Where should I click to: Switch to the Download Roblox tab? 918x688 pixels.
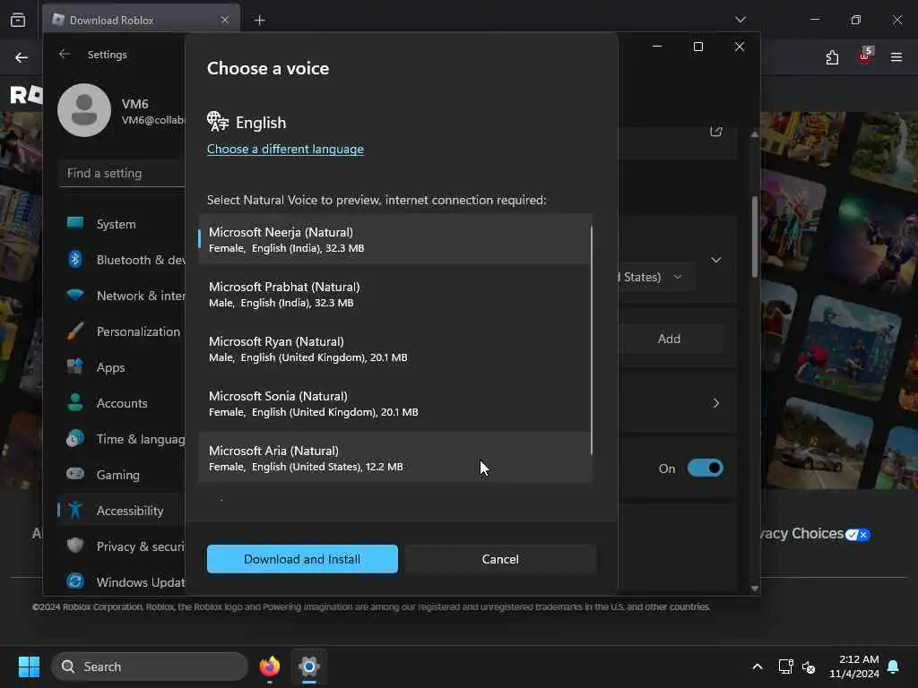point(141,20)
